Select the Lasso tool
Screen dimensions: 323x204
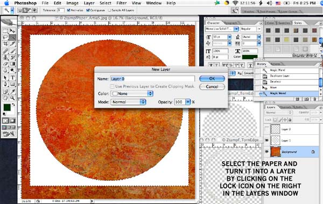coord(5,37)
